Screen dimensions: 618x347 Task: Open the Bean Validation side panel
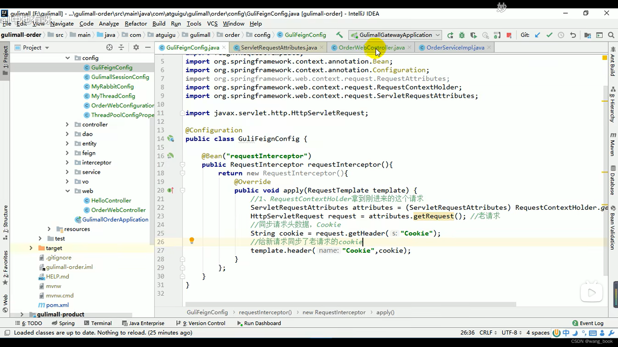point(613,228)
